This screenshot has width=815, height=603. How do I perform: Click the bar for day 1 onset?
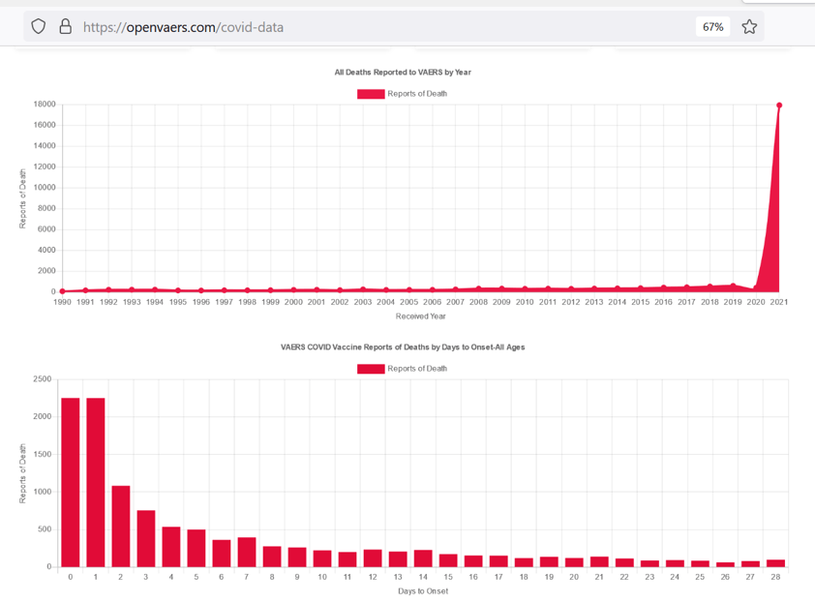[x=96, y=482]
